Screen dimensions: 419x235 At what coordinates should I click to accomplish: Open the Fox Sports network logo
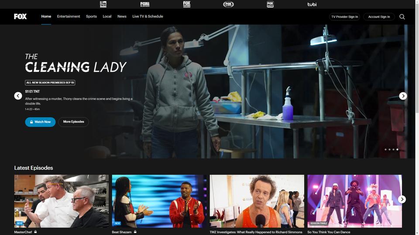(228, 4)
